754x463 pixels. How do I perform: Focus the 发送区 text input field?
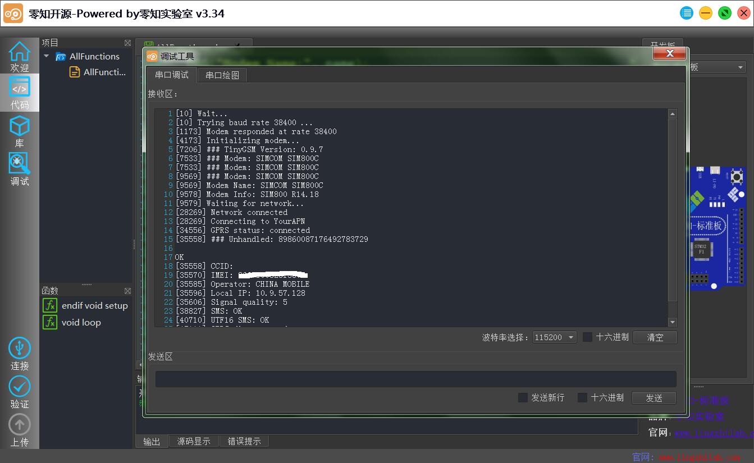[x=415, y=379]
